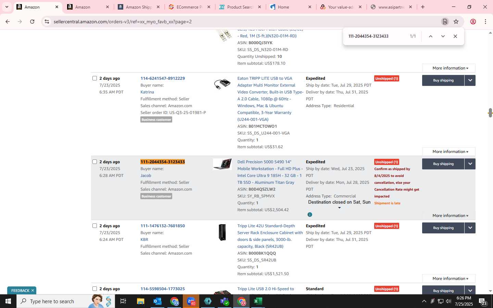
Task: Show hidden system tray icons
Action: [424, 301]
